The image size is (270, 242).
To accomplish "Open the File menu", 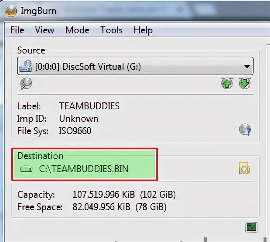I will (x=17, y=30).
